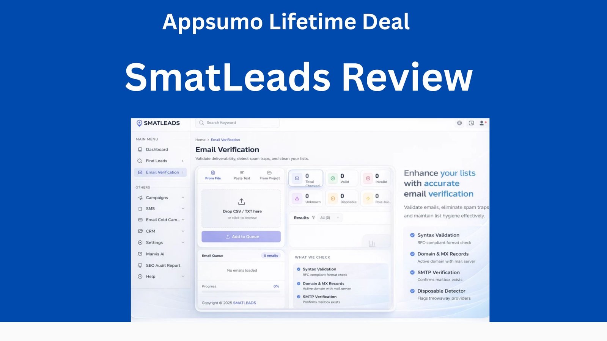Click the "No emails loaded" text

(x=242, y=271)
